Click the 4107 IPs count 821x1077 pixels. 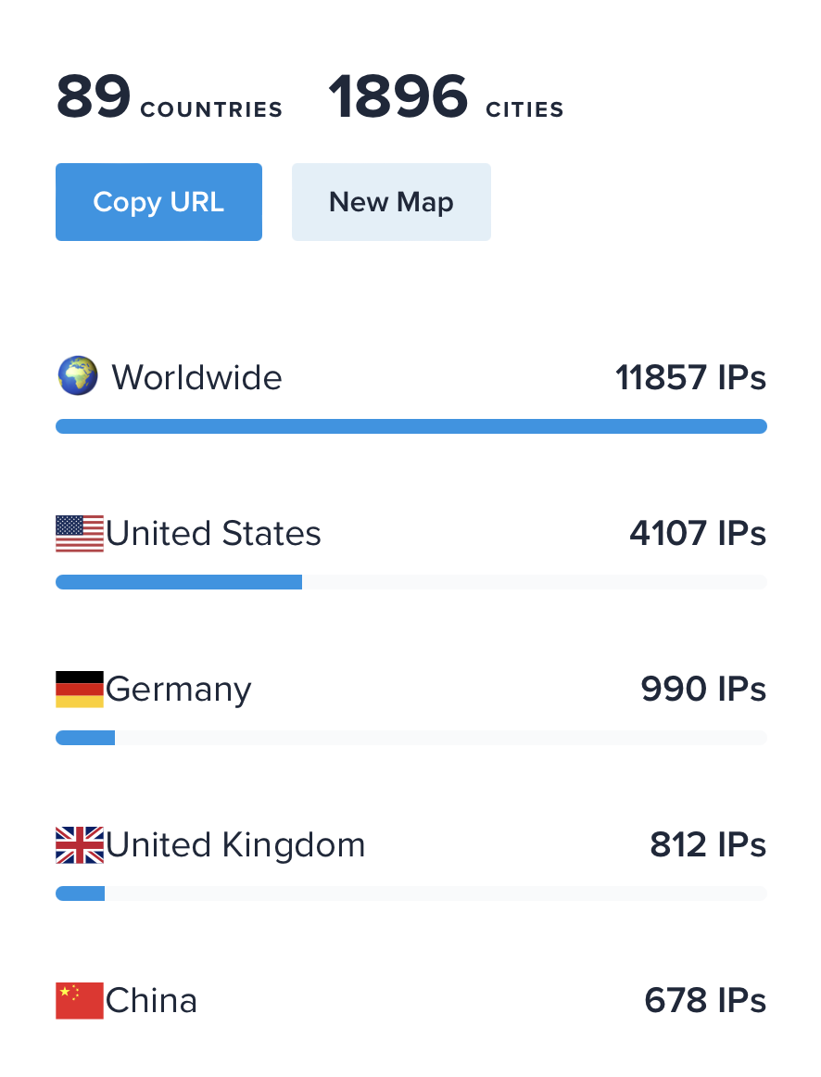pyautogui.click(x=698, y=534)
